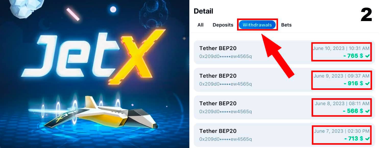Image resolution: width=381 pixels, height=148 pixels.
Task: Open the June 10, 2023 Tether BEP20 entry
Action: point(284,52)
